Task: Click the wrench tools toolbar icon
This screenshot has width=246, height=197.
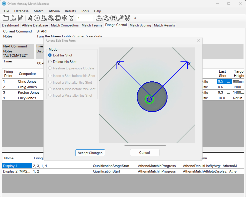Action: [120, 18]
